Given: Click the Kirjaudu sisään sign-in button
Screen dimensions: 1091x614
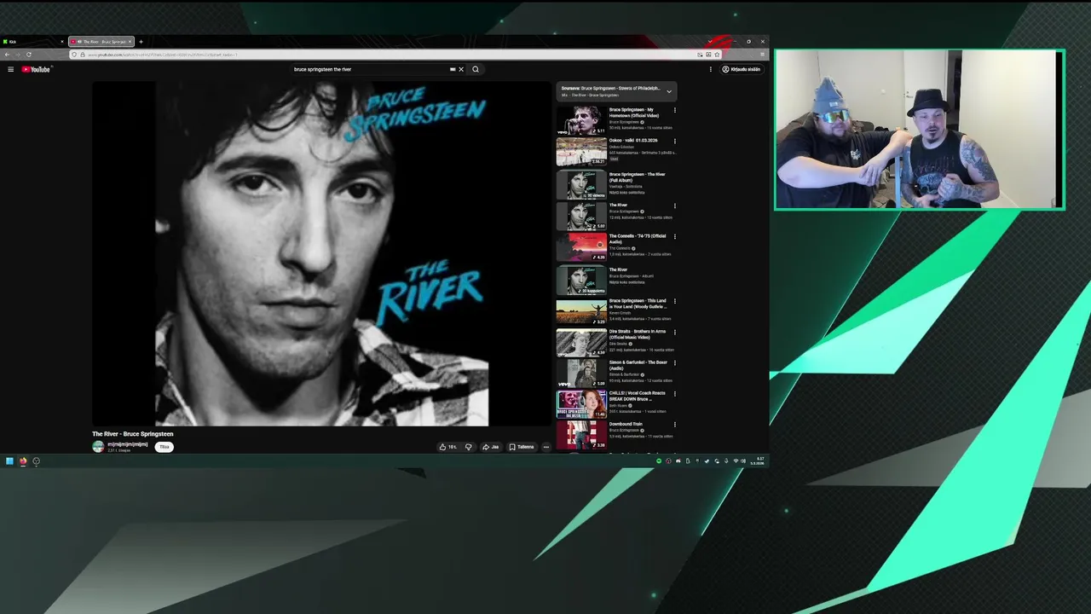Looking at the screenshot, I should [742, 69].
